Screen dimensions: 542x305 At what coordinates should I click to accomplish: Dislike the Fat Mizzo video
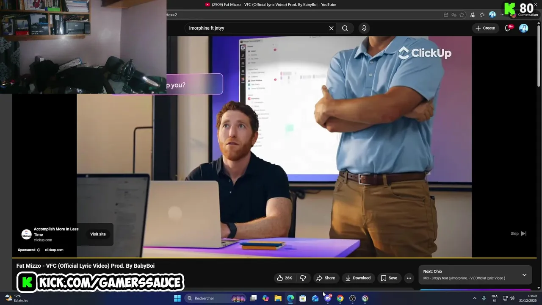pos(303,278)
